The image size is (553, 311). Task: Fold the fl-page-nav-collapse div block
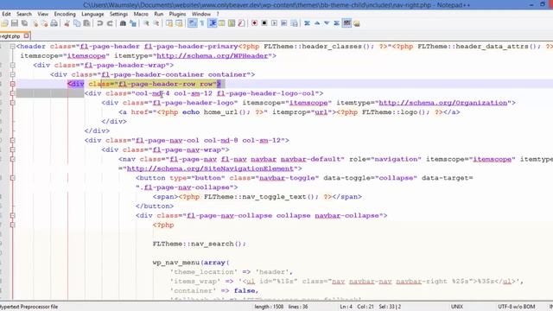pos(13,215)
